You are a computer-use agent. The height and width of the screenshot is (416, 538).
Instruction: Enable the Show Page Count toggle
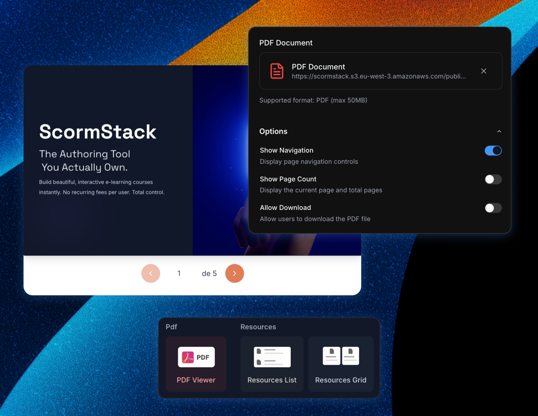point(493,179)
